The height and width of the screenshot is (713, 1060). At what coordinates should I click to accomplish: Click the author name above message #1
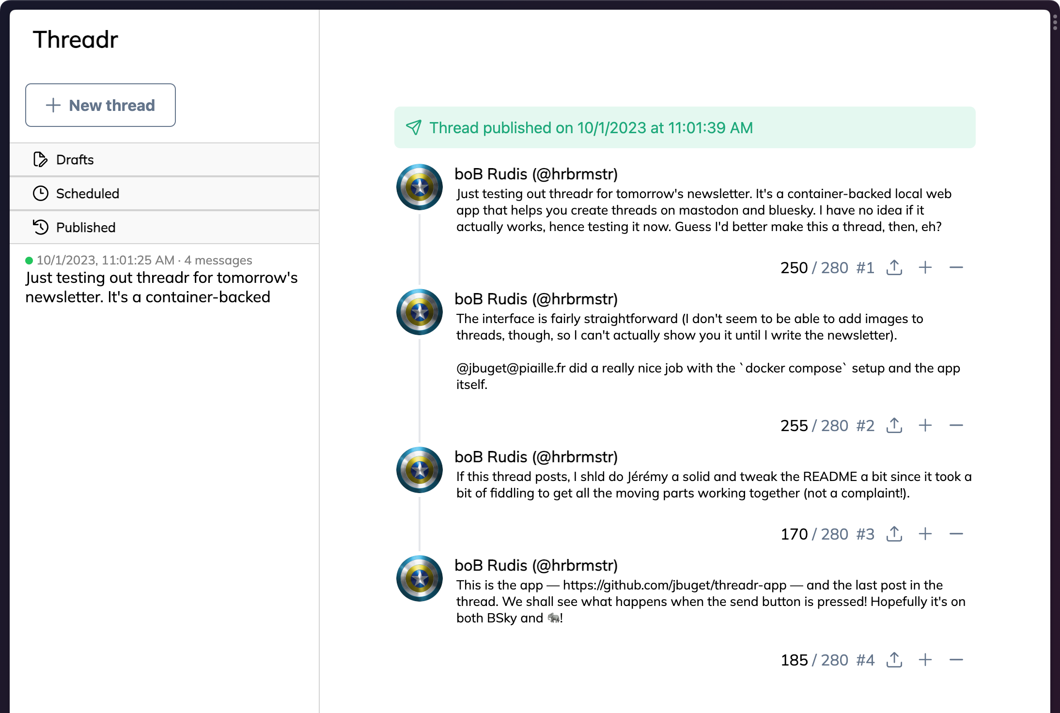click(536, 174)
